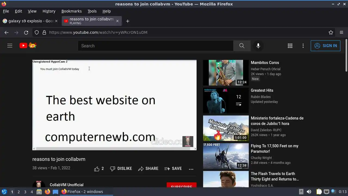Click the search magnifier button
This screenshot has height=196, width=348.
coord(242,46)
